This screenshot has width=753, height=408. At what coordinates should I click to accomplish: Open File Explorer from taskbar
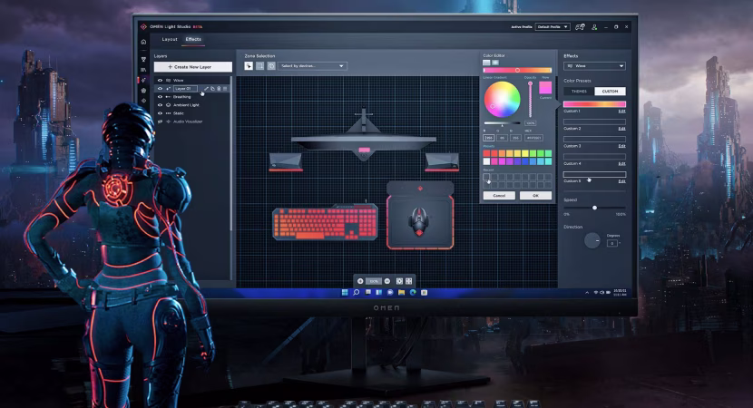point(402,292)
